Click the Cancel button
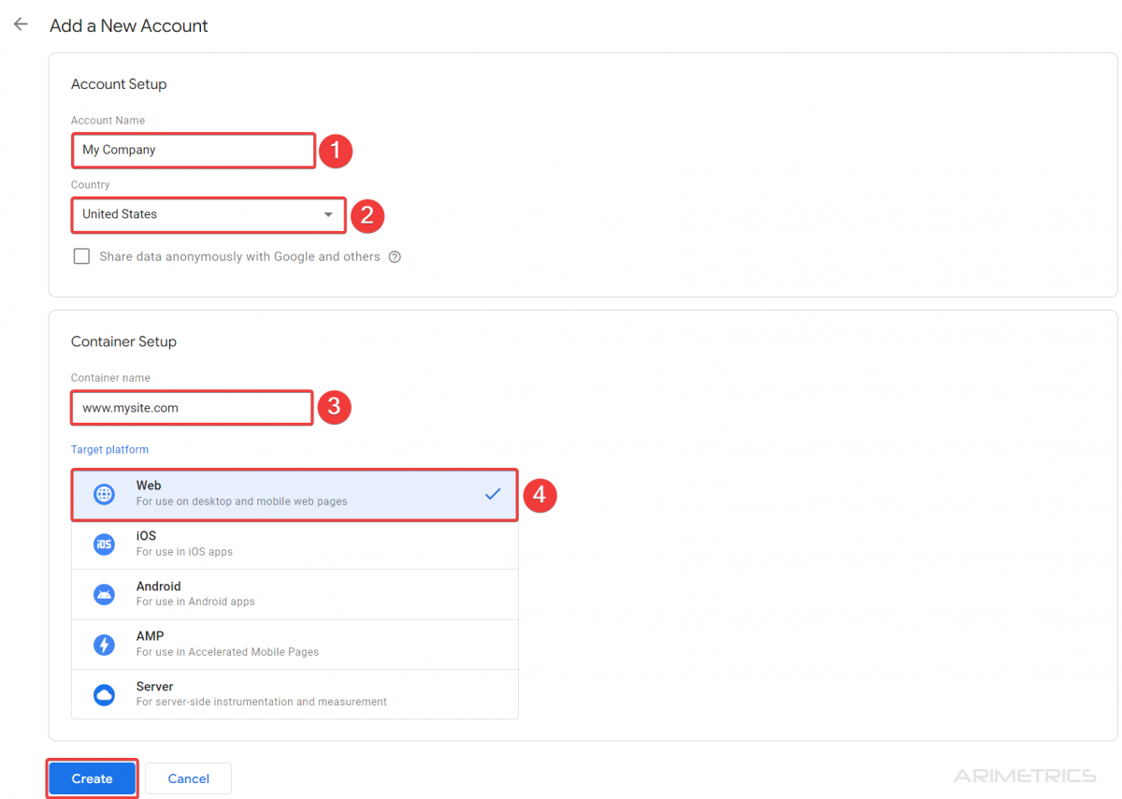The height and width of the screenshot is (799, 1122). tap(188, 778)
